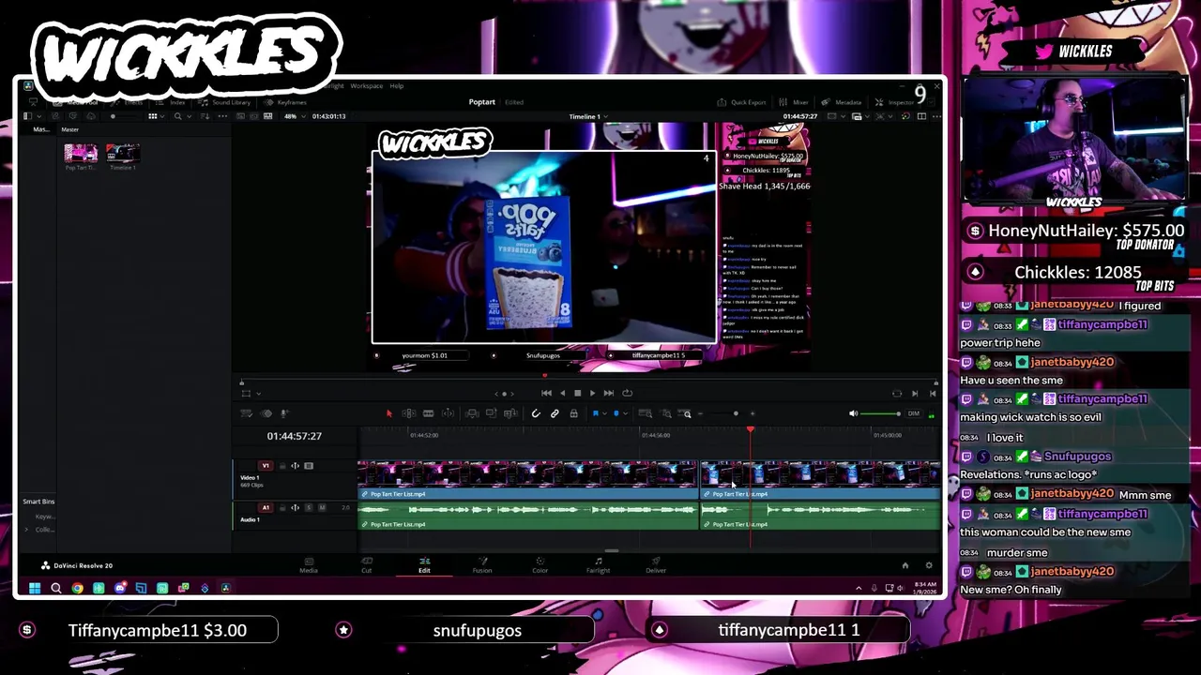The height and width of the screenshot is (675, 1201).
Task: Open the Media page tab
Action: [x=308, y=565]
